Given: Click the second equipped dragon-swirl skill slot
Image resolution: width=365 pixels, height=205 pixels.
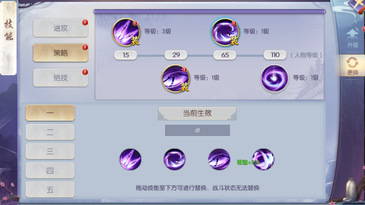Looking at the screenshot, I should pyautogui.click(x=174, y=159).
